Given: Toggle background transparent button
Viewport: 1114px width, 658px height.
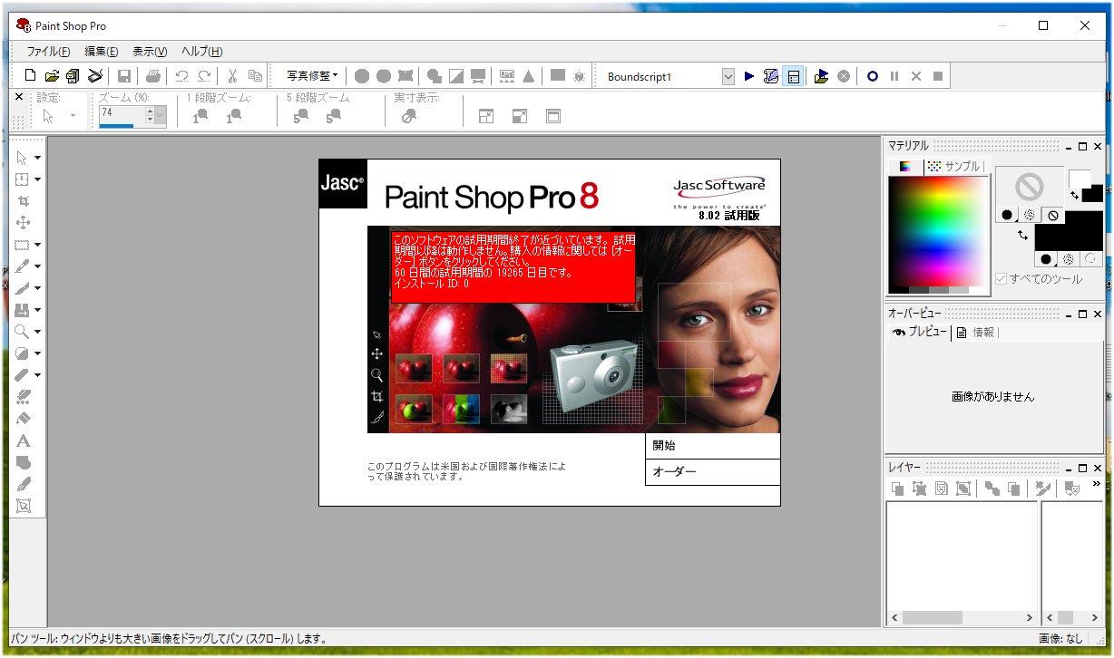Looking at the screenshot, I should [1091, 259].
